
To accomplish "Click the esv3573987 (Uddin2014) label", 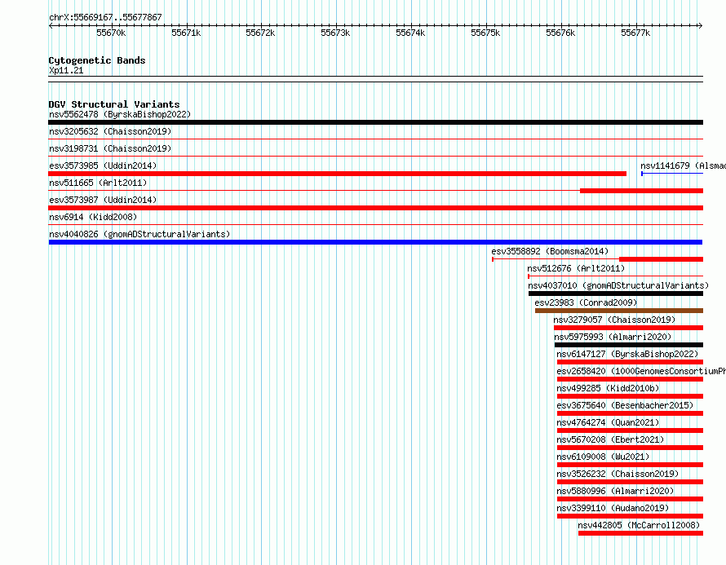I will [x=103, y=200].
